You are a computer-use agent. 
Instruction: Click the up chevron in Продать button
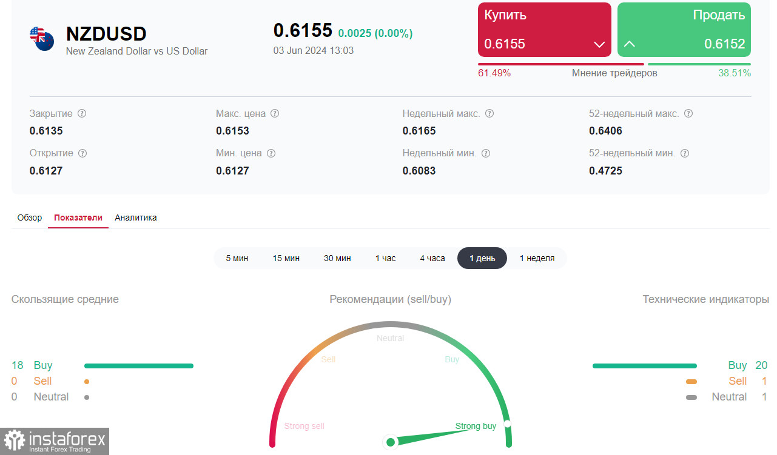[x=630, y=44]
